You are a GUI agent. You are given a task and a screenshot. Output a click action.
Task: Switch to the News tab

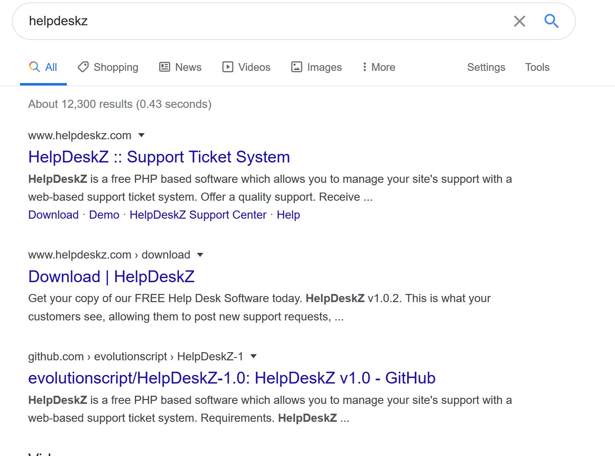(x=188, y=67)
